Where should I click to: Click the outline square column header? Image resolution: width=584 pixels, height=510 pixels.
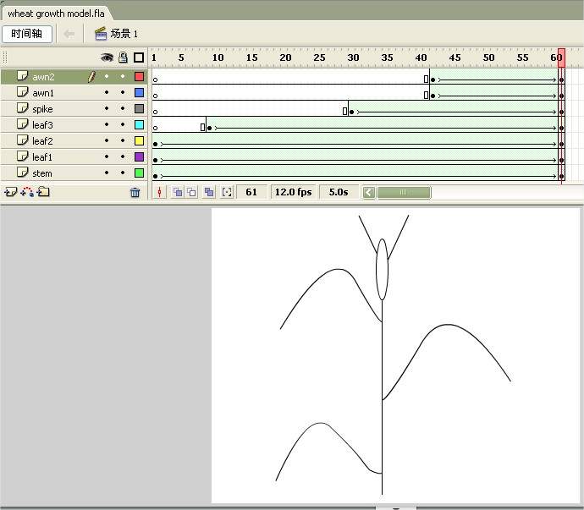[x=139, y=58]
